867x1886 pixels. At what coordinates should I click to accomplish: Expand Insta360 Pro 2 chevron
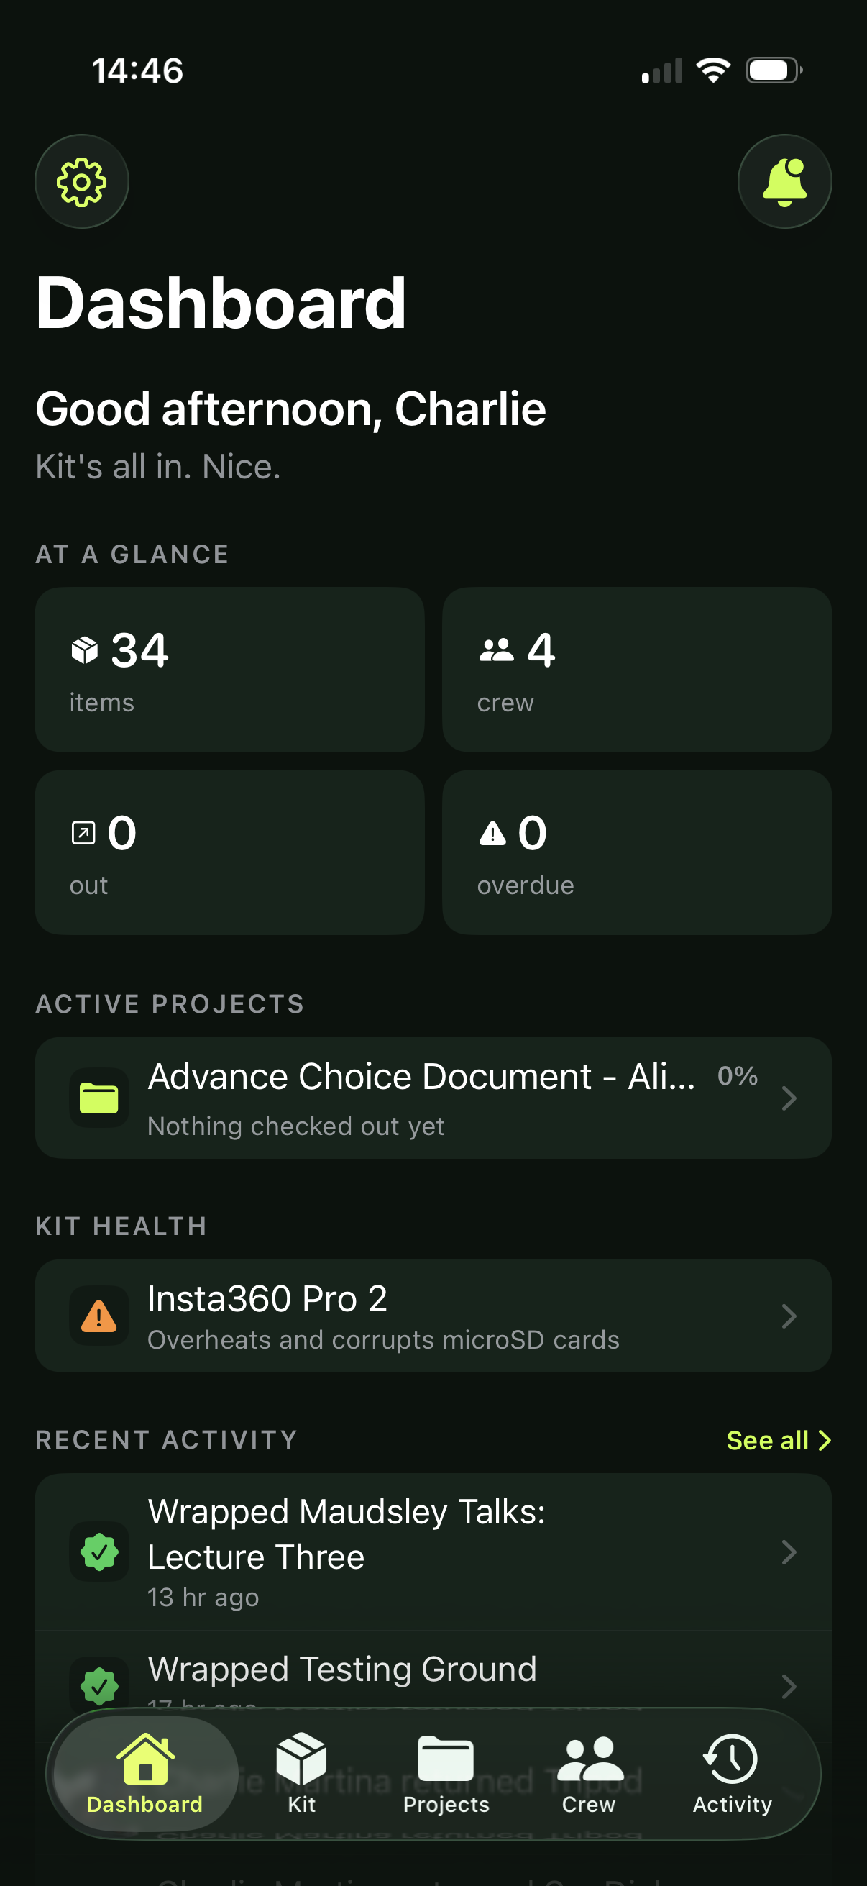coord(789,1316)
